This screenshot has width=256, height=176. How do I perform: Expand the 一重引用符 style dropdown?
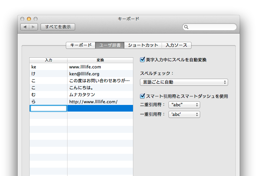184,115
